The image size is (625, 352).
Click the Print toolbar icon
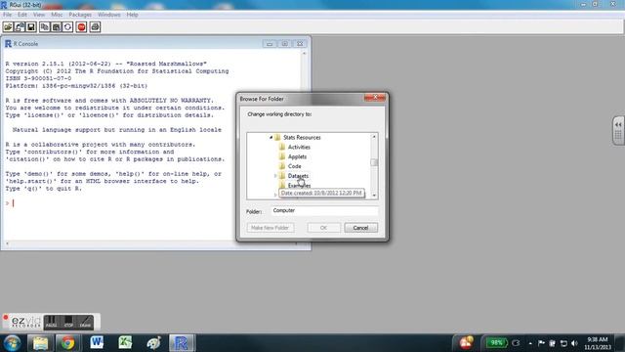click(95, 27)
